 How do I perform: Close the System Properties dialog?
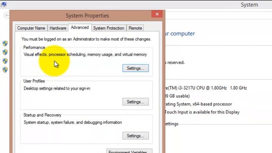157,14
